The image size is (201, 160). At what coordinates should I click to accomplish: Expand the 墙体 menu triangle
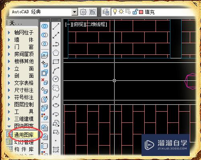point(9,40)
